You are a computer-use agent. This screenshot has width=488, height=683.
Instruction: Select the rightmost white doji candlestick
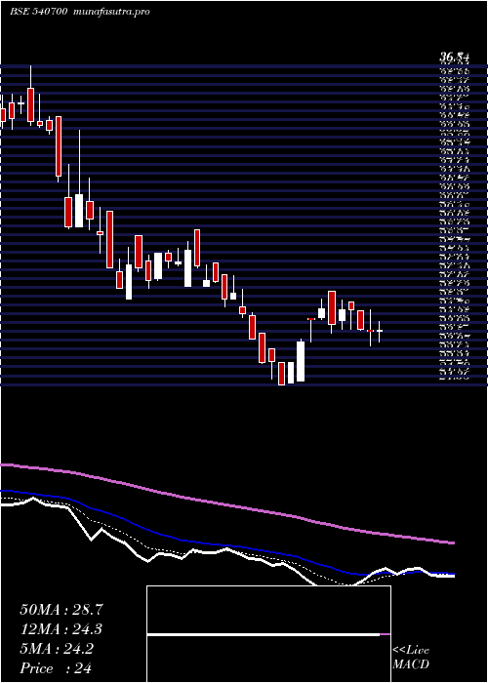[380, 331]
